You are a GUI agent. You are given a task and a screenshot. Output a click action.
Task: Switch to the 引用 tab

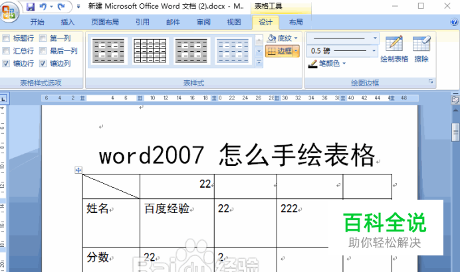coord(142,23)
